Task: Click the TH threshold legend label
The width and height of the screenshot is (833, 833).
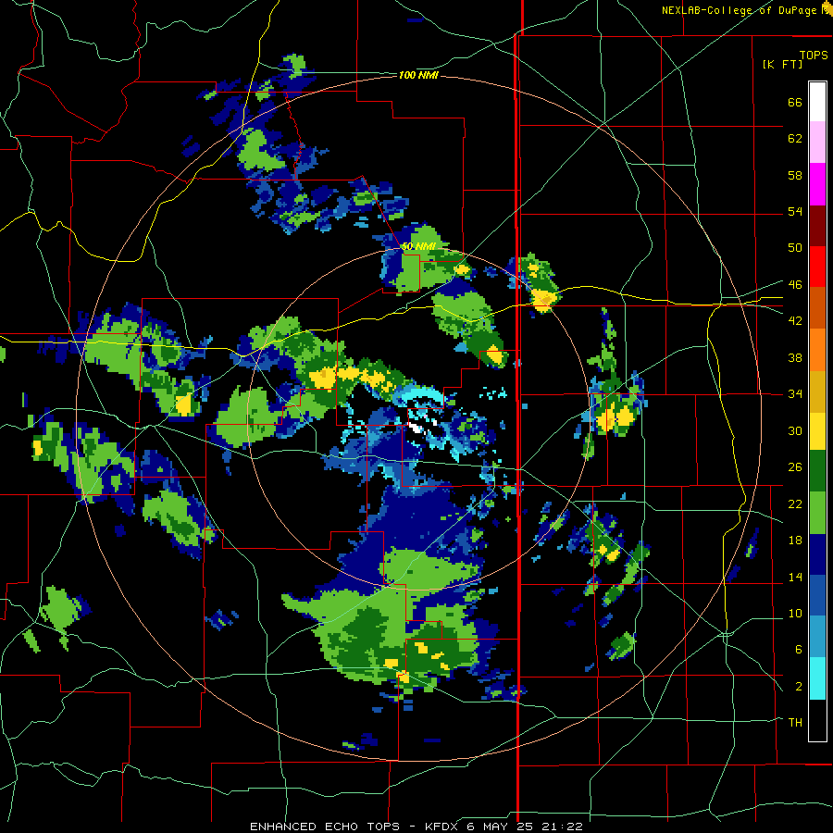Action: click(795, 722)
